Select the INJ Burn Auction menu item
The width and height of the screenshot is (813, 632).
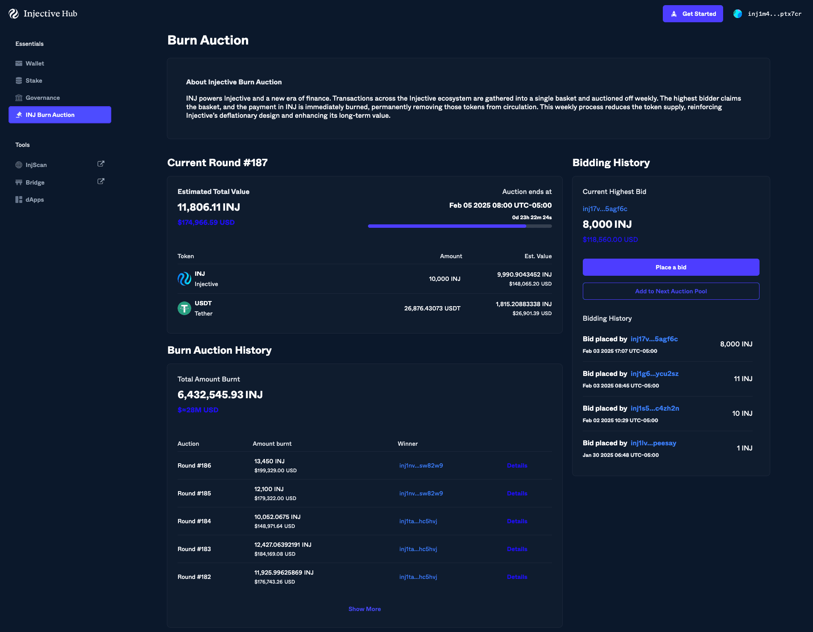pos(60,115)
